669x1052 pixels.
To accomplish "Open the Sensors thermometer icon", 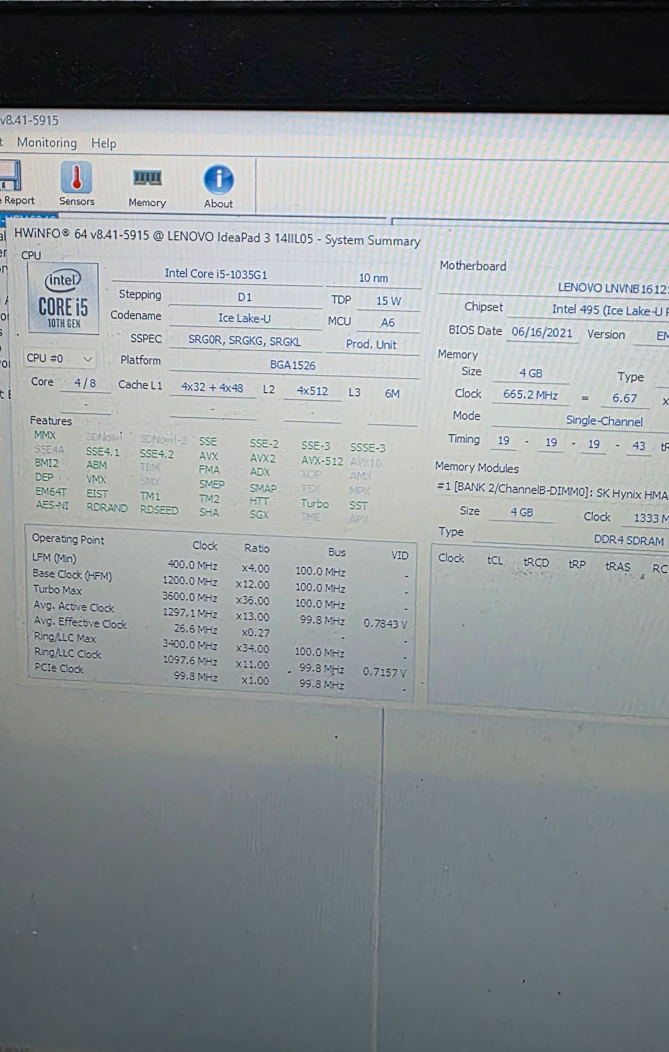I will tap(76, 177).
